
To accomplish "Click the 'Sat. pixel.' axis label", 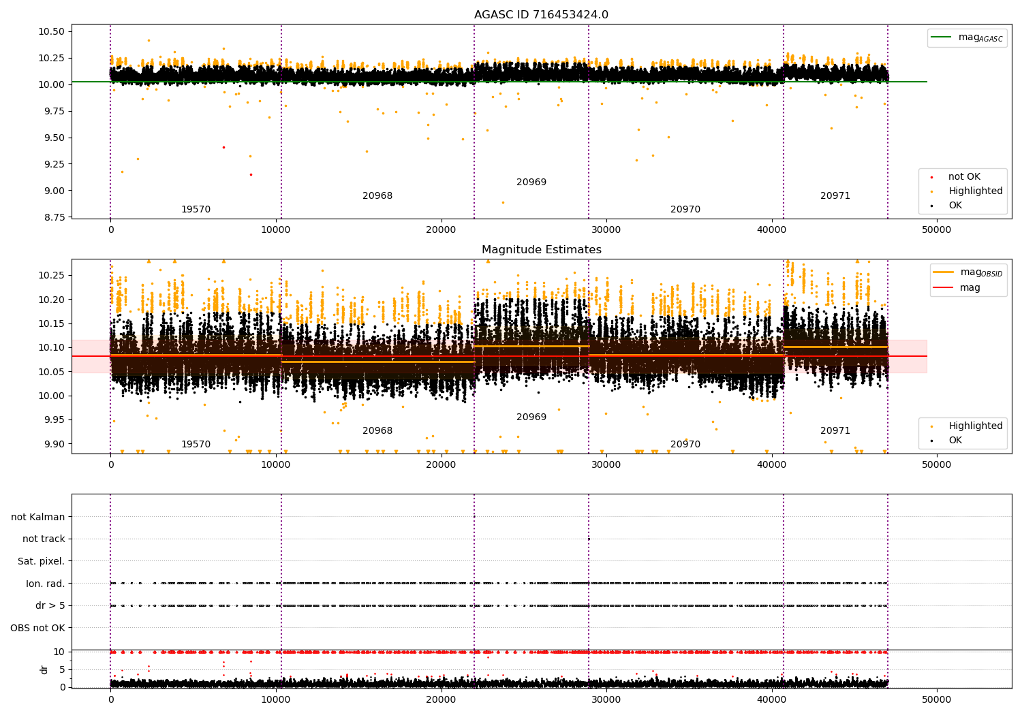I will (42, 562).
